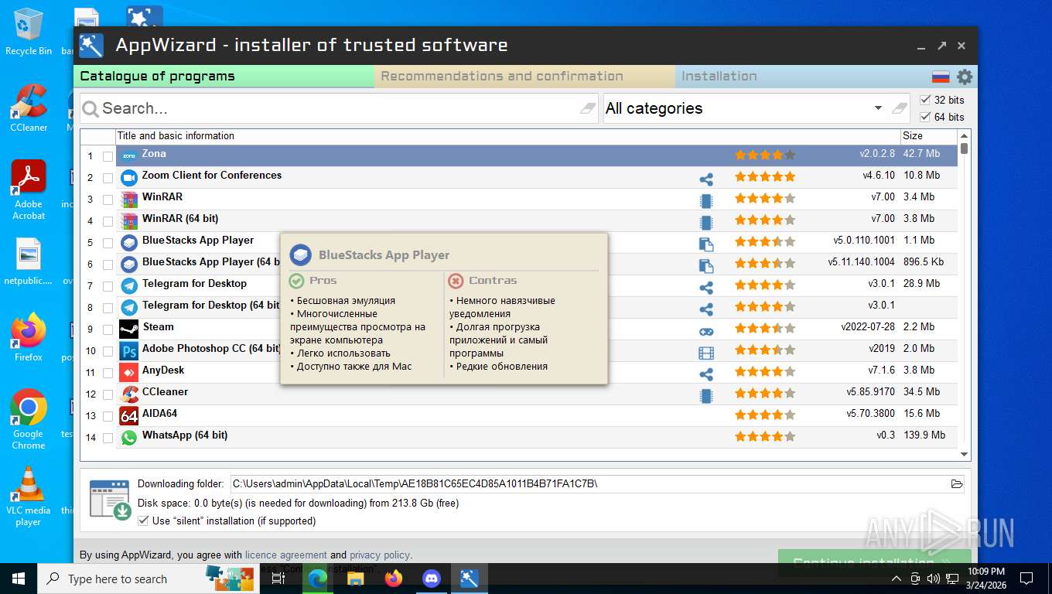
Task: Check the Steam selection checkbox
Action: coord(108,329)
